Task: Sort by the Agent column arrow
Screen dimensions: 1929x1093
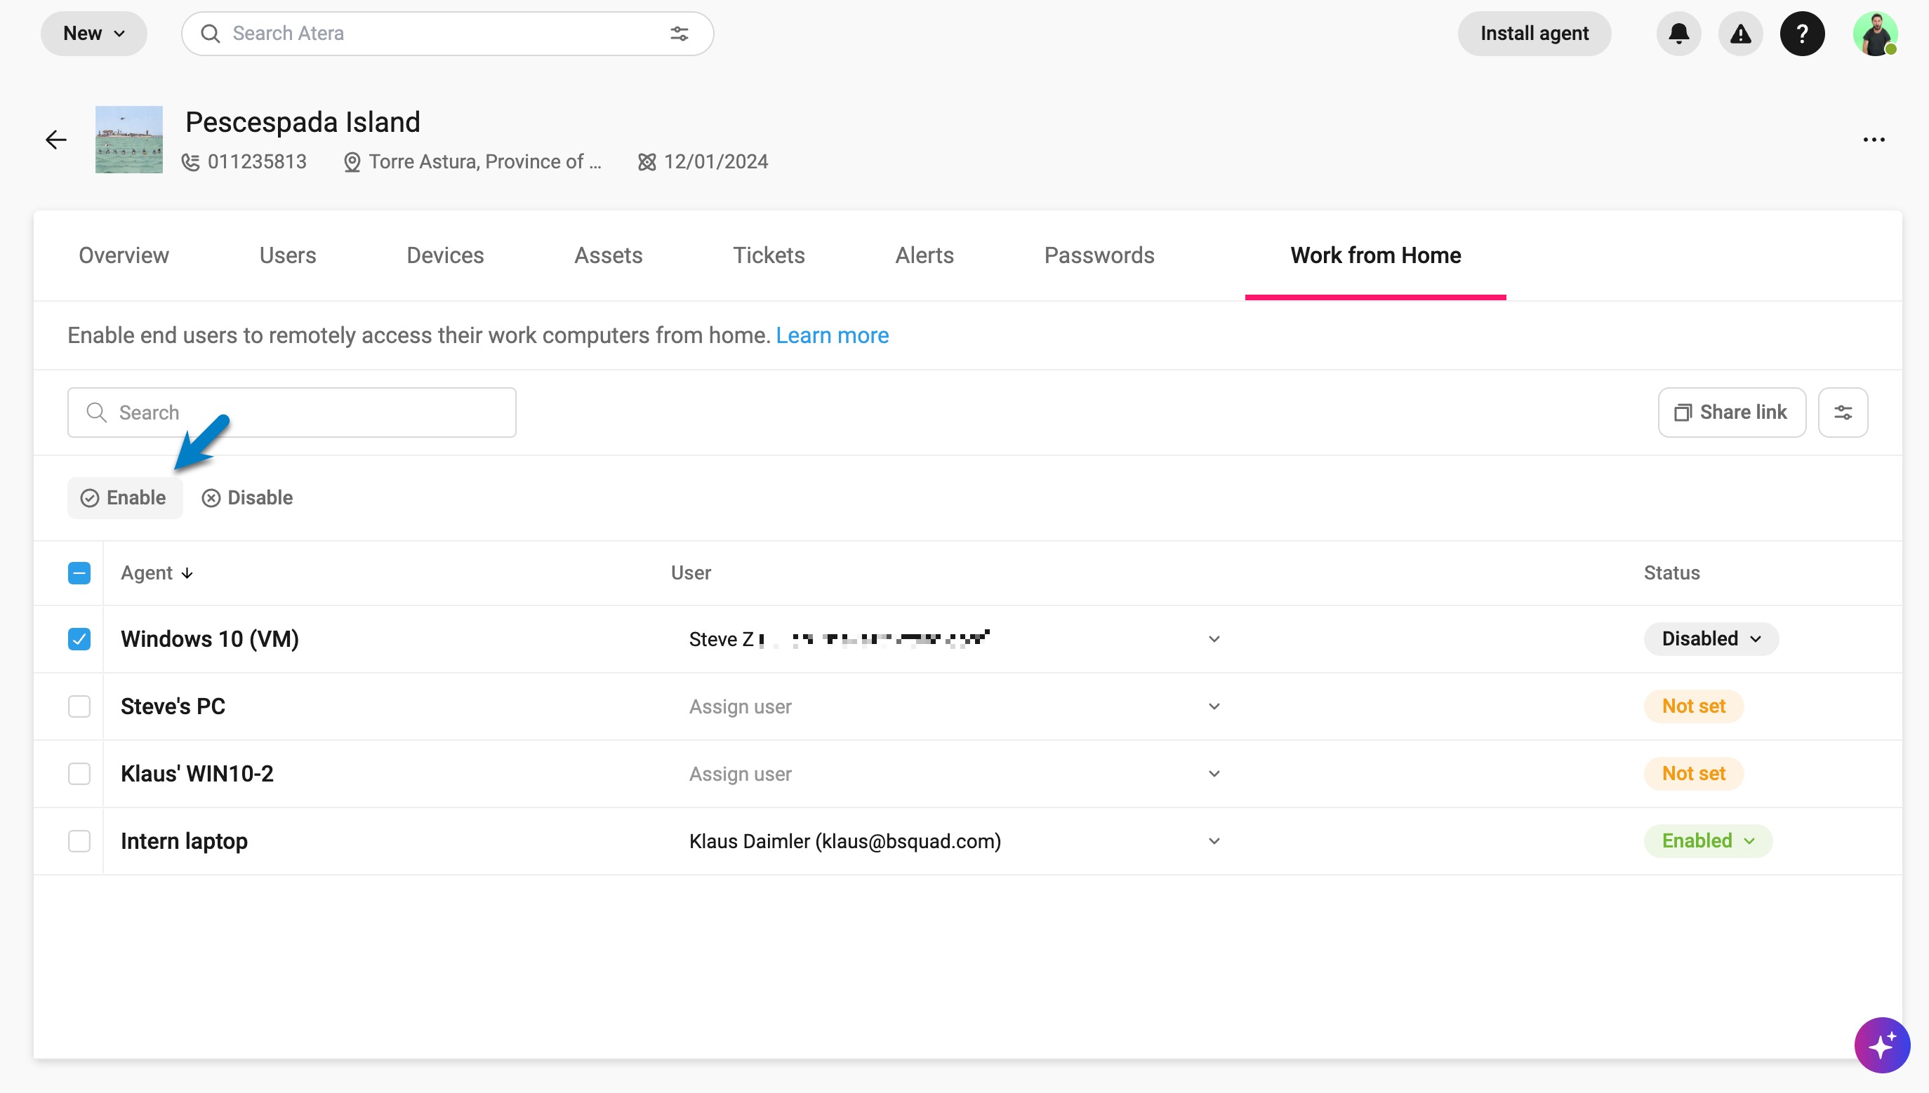Action: pos(187,574)
